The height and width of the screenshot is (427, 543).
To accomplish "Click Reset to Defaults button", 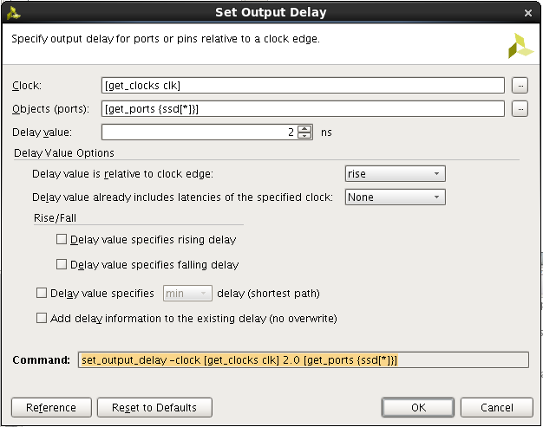I will [154, 408].
